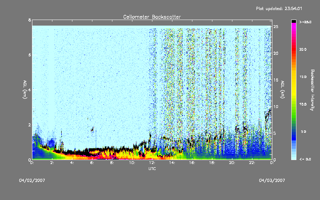The image size is (320, 200).
Task: Click the x-axis tick label '18:'
Action: pyautogui.click(x=212, y=163)
